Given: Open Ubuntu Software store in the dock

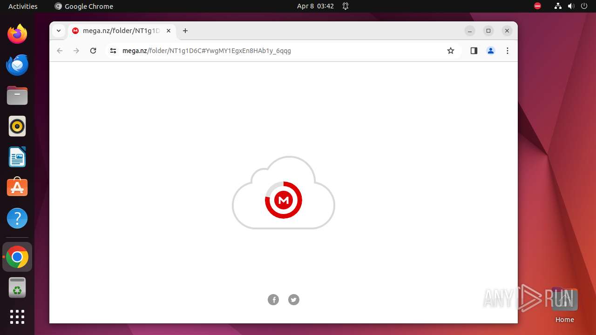Looking at the screenshot, I should (x=17, y=188).
